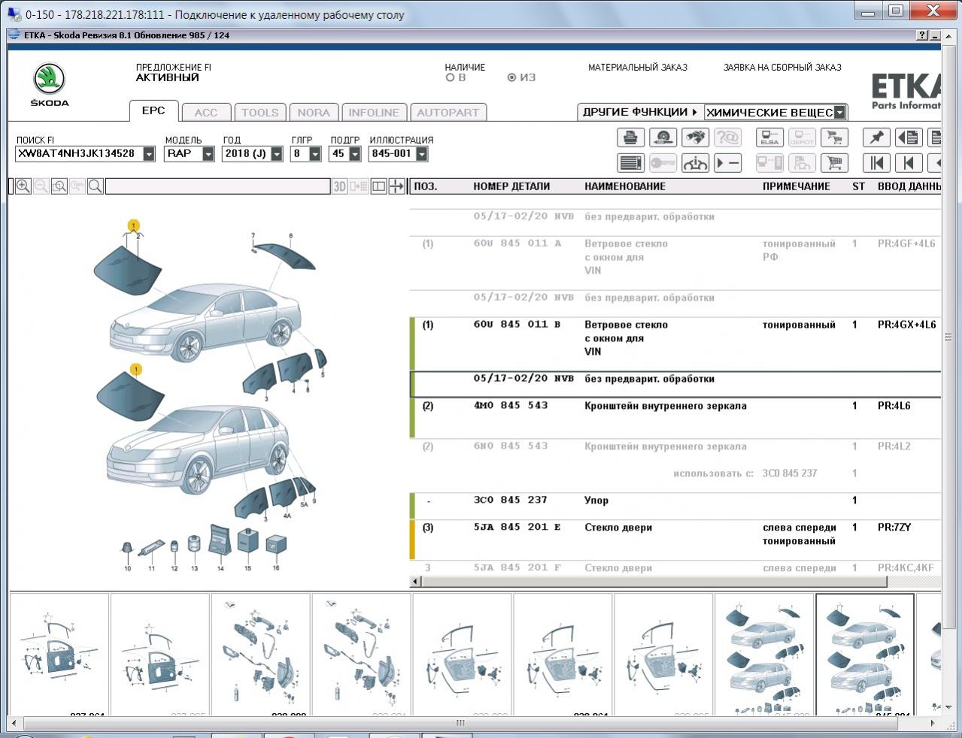The height and width of the screenshot is (738, 962).
Task: Open the ПОДГР dropdown showing 45
Action: click(x=355, y=154)
